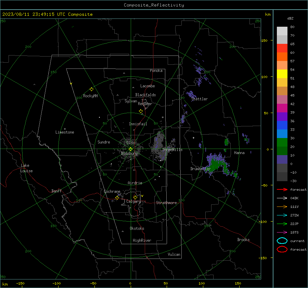This screenshot has height=288, width=308.
Task: Click the Calgary city label
Action: (x=133, y=201)
